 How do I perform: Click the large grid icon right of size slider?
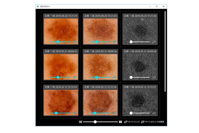120,122
